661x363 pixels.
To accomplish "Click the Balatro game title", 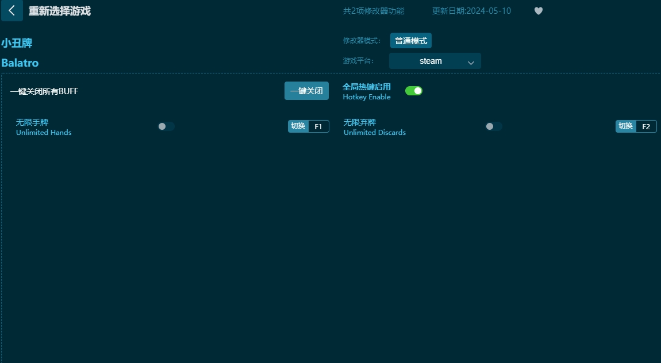I will 20,63.
